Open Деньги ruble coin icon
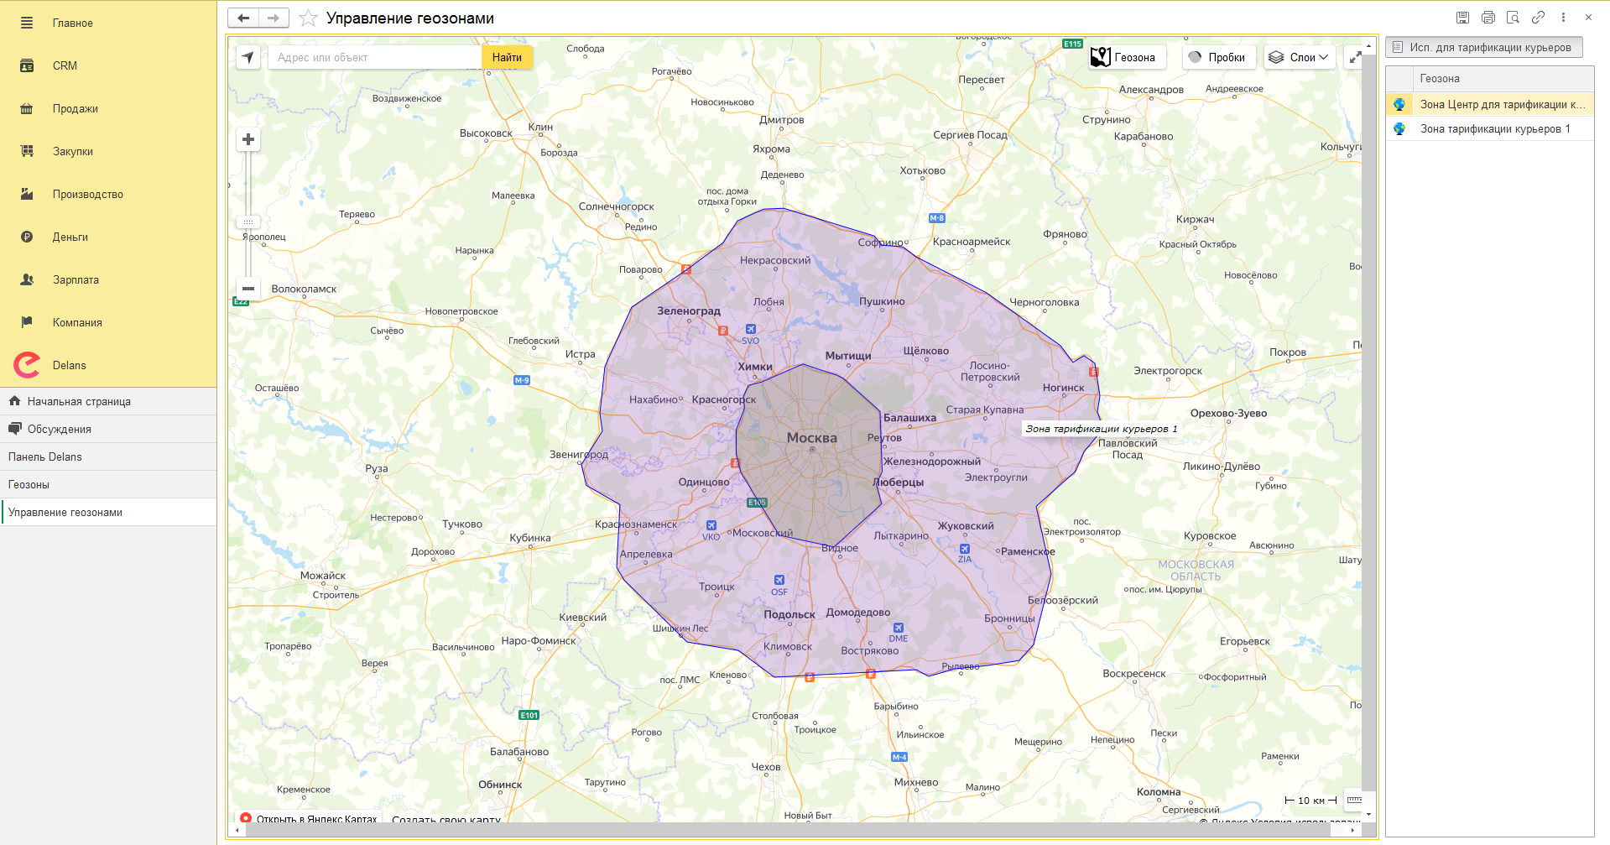 (27, 237)
